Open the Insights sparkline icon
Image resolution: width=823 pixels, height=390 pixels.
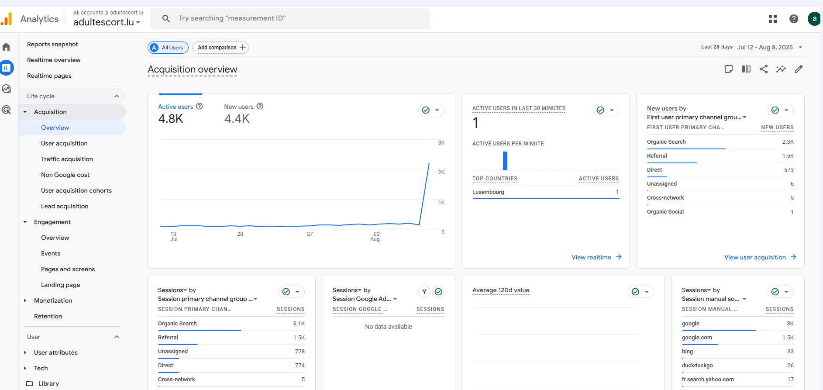point(781,69)
